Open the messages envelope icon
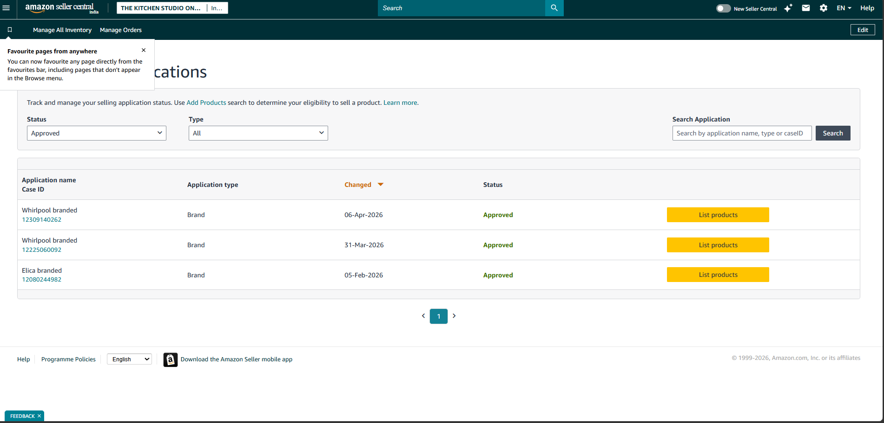This screenshot has width=884, height=423. point(806,8)
